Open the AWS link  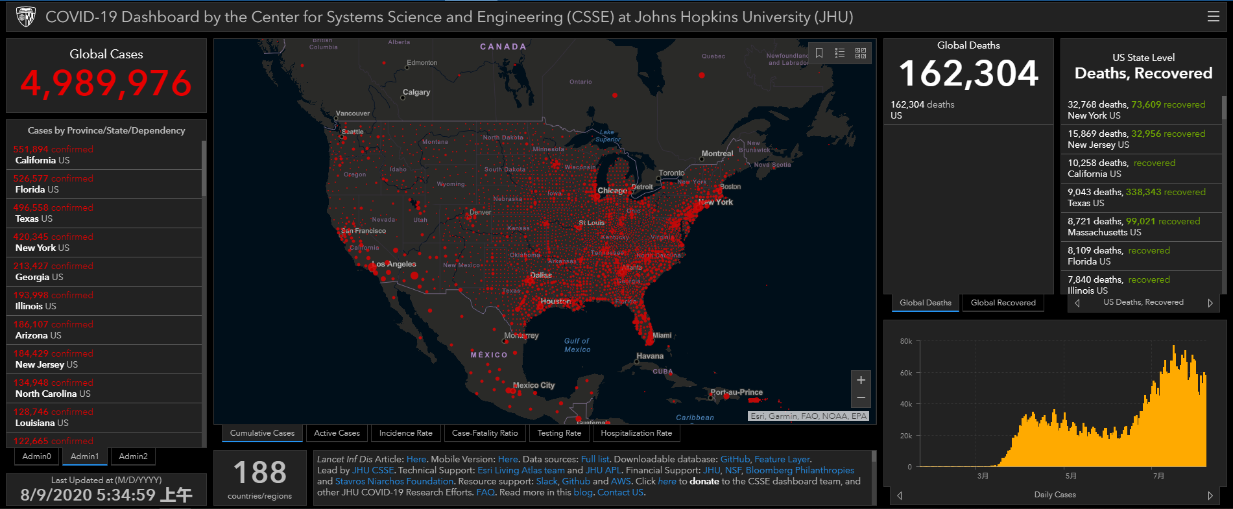(x=621, y=481)
